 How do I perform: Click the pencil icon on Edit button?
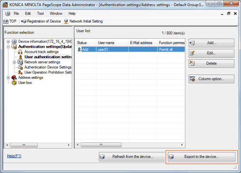tap(192, 53)
